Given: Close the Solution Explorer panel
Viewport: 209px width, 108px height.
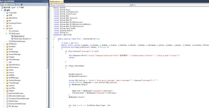Looking at the screenshot, I should point(47,1).
